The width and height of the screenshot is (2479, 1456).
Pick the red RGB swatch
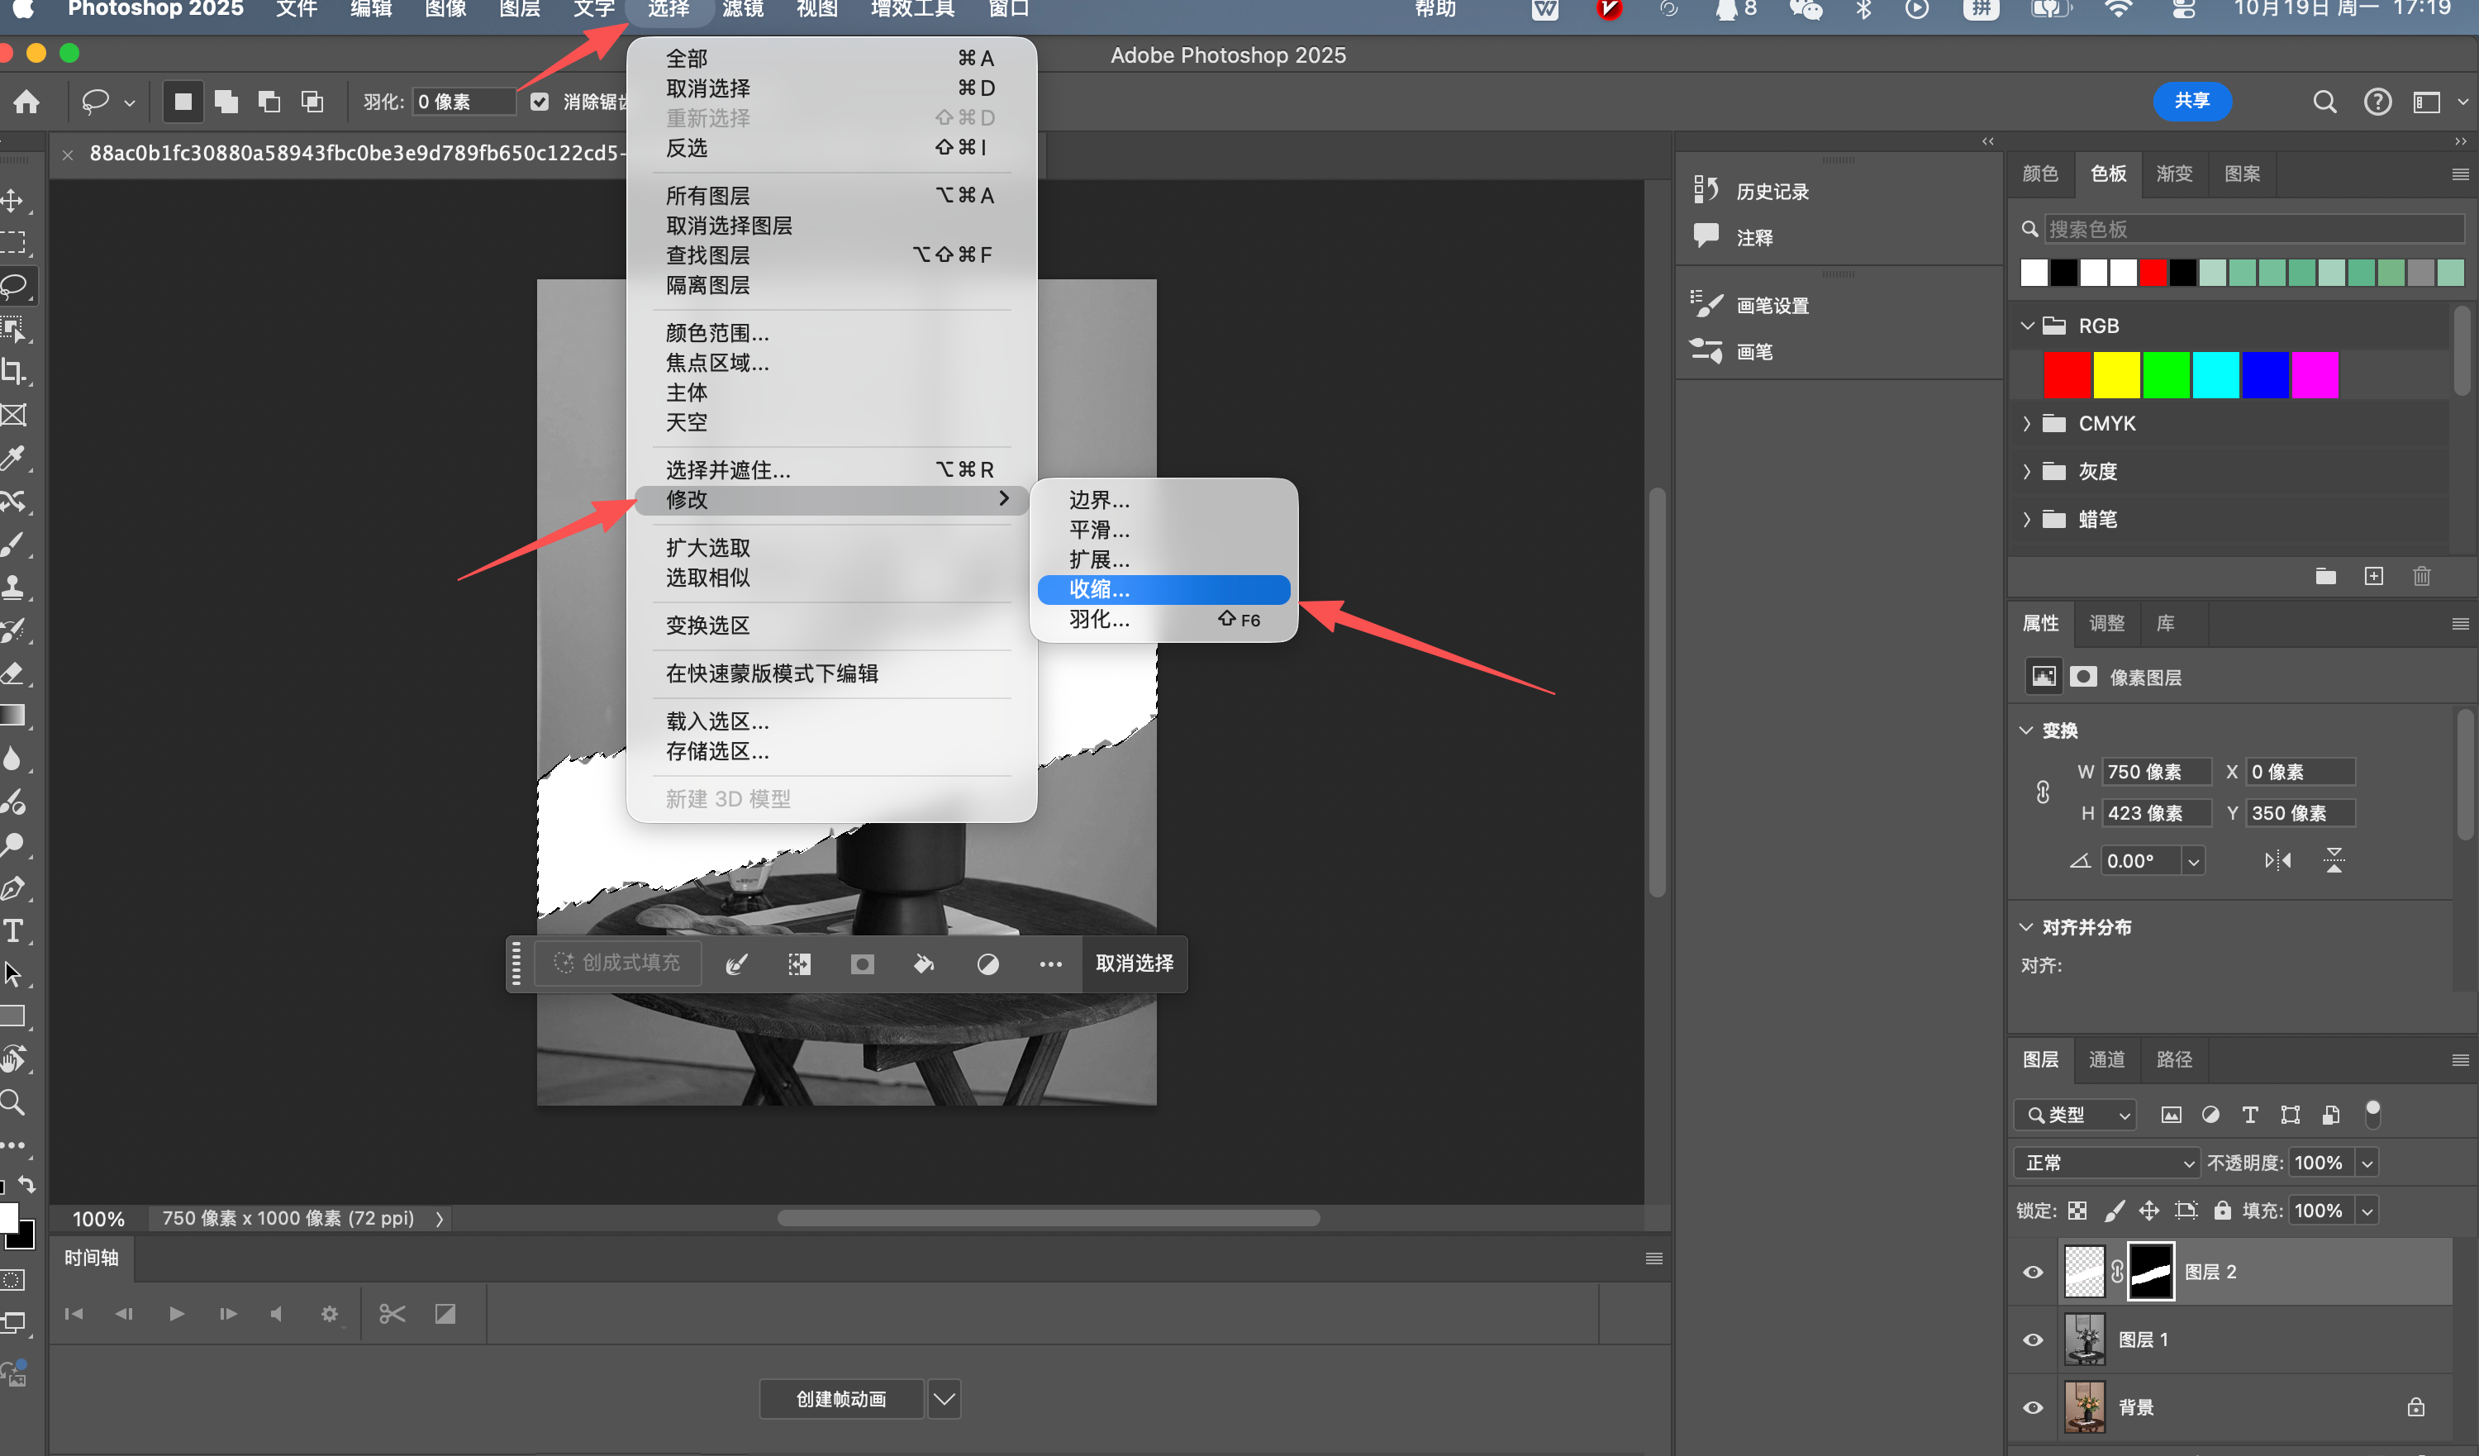(2067, 375)
